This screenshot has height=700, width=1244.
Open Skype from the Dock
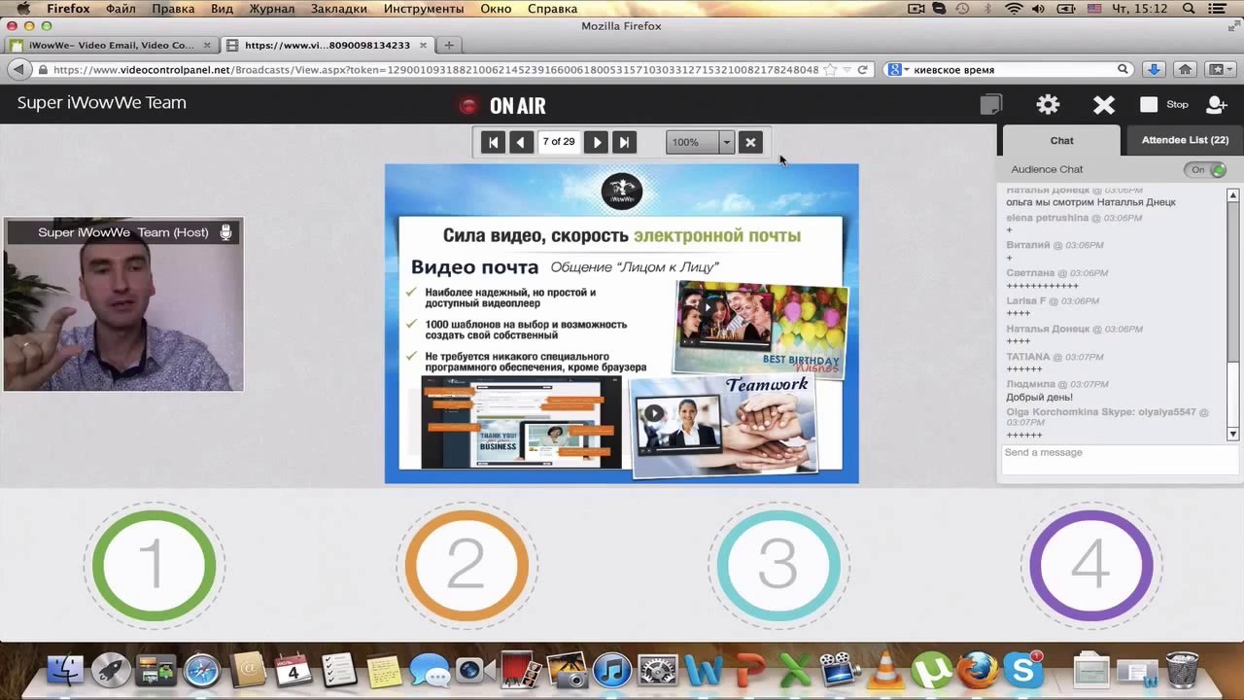(1022, 670)
